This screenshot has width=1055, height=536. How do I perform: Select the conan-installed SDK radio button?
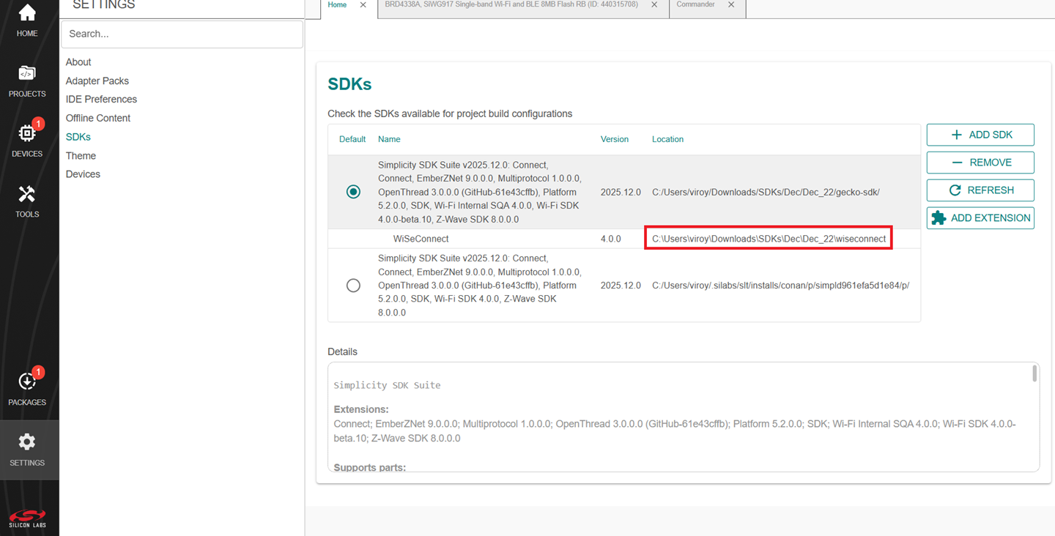click(x=353, y=286)
